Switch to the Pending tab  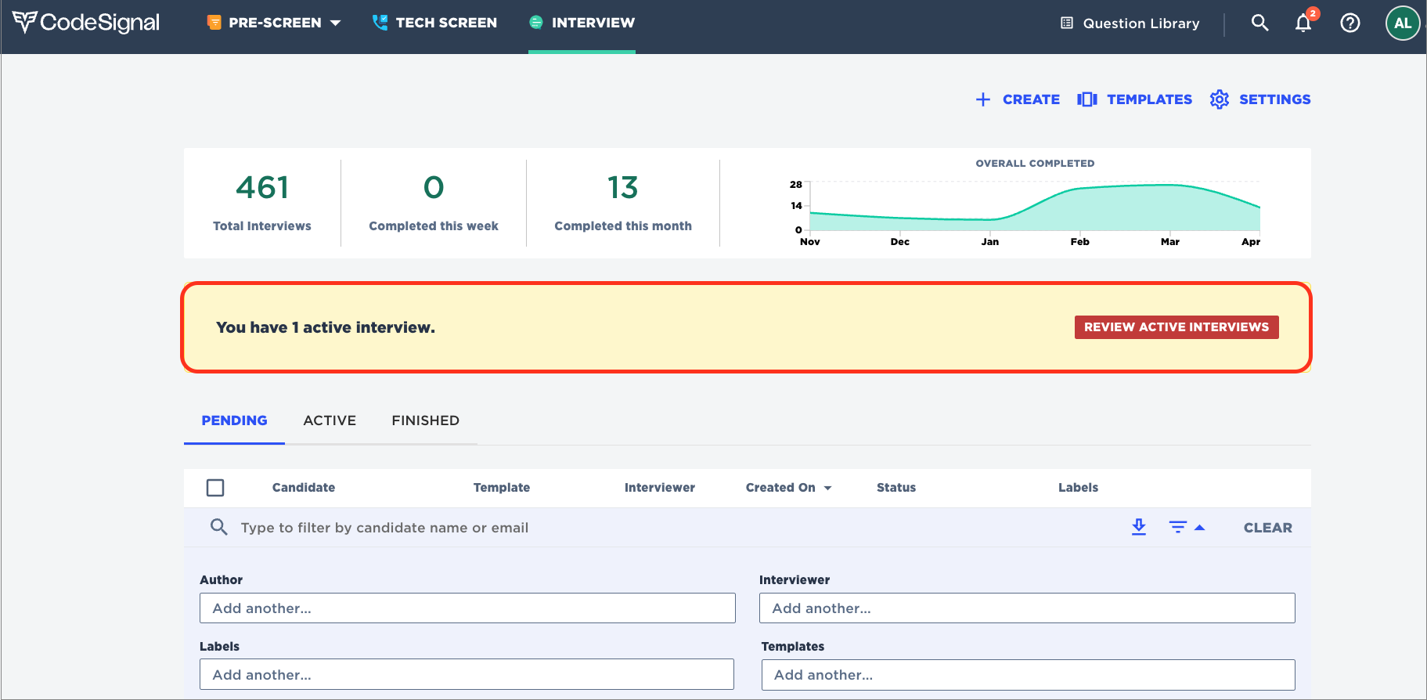pos(234,420)
